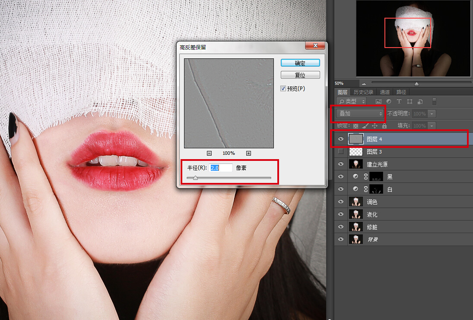Hide the 调色 layer
The height and width of the screenshot is (320, 473).
341,202
